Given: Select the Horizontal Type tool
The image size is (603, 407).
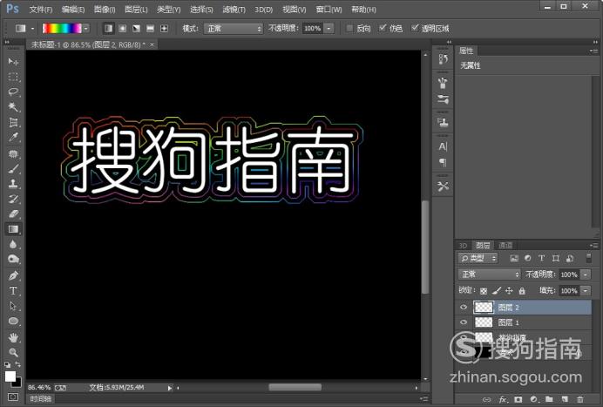Looking at the screenshot, I should click(x=13, y=291).
